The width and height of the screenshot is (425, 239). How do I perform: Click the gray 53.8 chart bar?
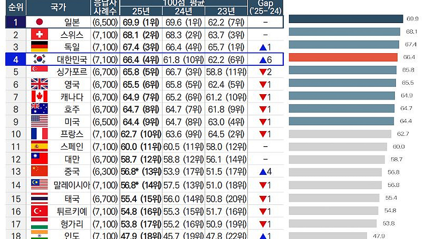[333, 223]
